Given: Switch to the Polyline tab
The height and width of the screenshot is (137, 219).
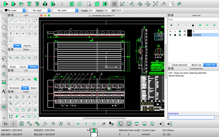Looking at the screenshot, I should (x=27, y=46).
